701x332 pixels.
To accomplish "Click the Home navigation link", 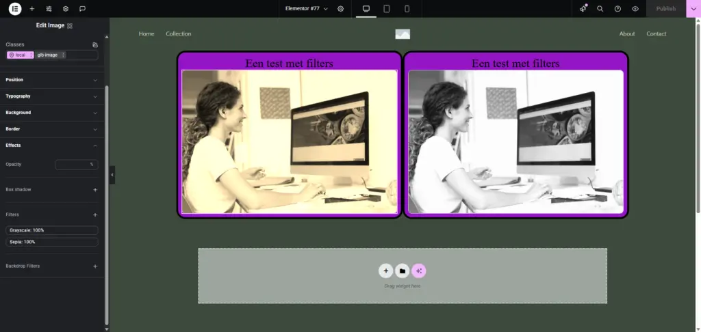I will pyautogui.click(x=146, y=34).
